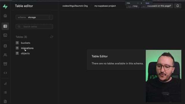Viewport: 185px width, 104px height.
Task: Open the Reports bar chart icon
Action: [x=5, y=83]
